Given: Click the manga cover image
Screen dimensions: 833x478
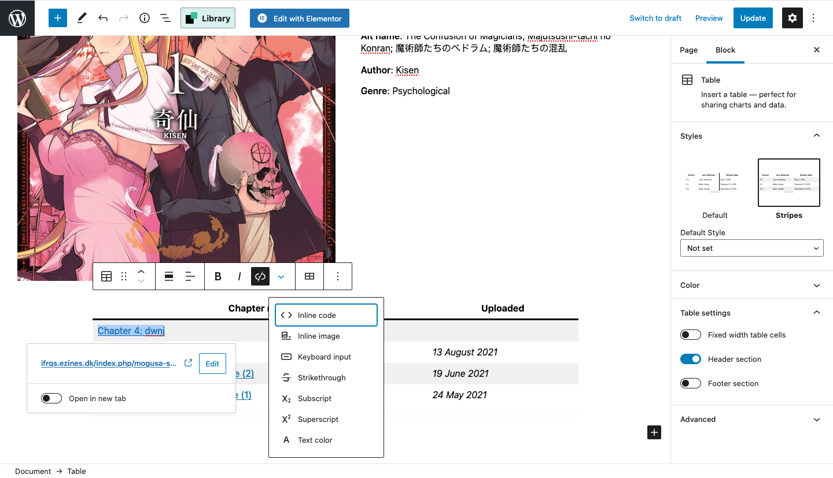Looking at the screenshot, I should [x=176, y=158].
